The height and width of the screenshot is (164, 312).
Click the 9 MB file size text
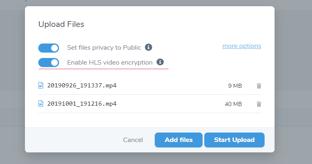(x=235, y=86)
